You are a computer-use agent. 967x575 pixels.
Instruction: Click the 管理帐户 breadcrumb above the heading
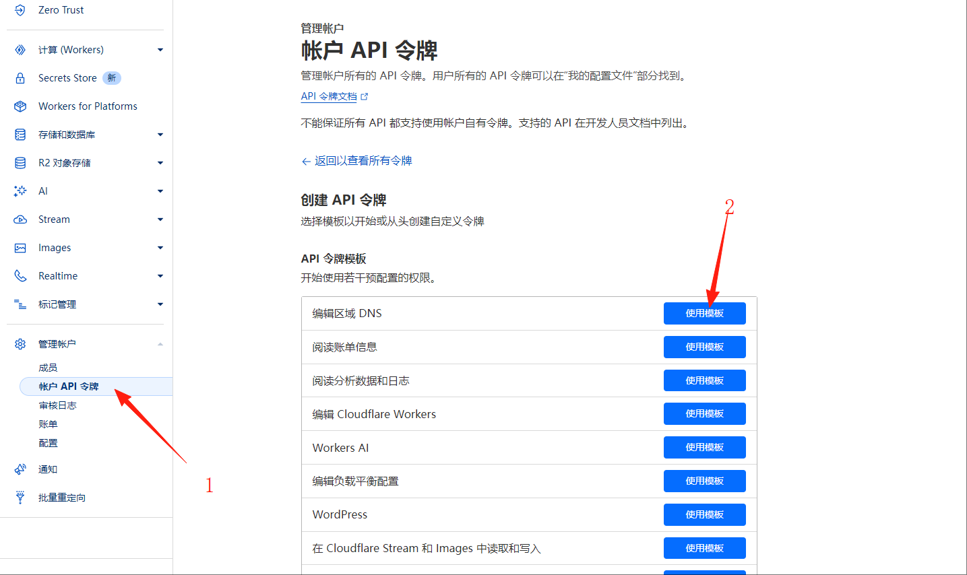tap(322, 28)
